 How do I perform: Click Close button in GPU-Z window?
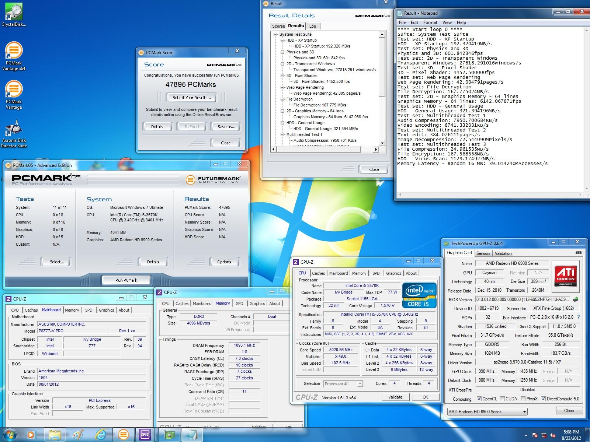tap(569, 411)
